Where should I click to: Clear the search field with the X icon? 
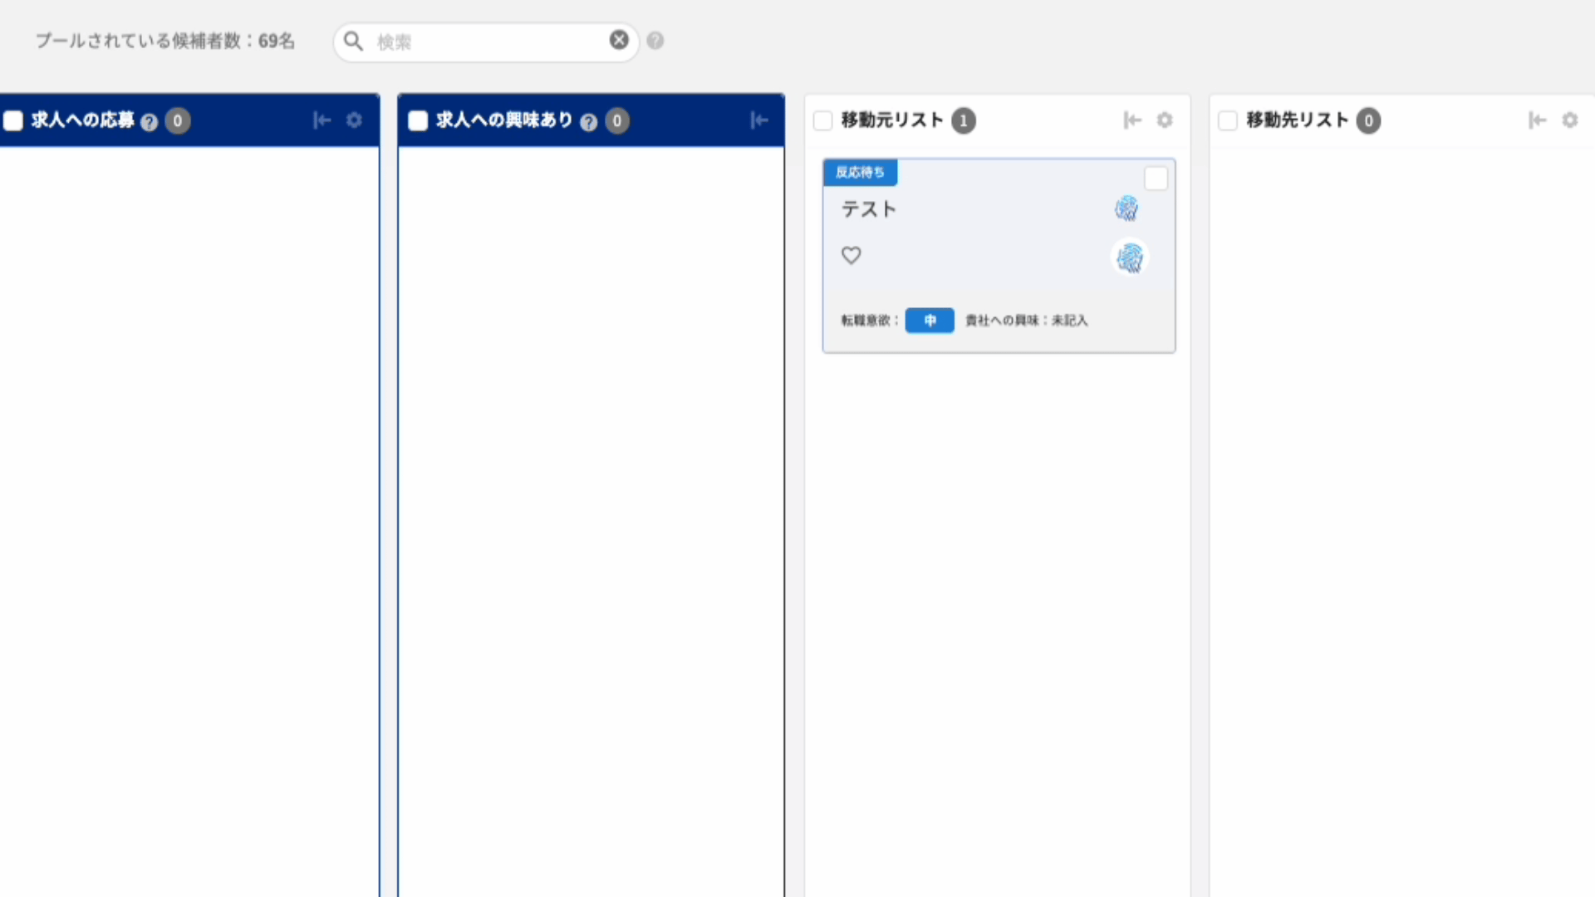point(619,40)
